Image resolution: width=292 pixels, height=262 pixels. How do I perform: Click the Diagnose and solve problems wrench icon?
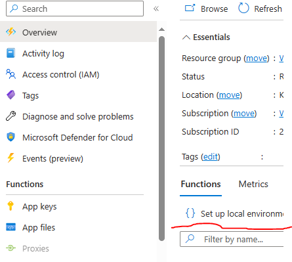point(10,116)
